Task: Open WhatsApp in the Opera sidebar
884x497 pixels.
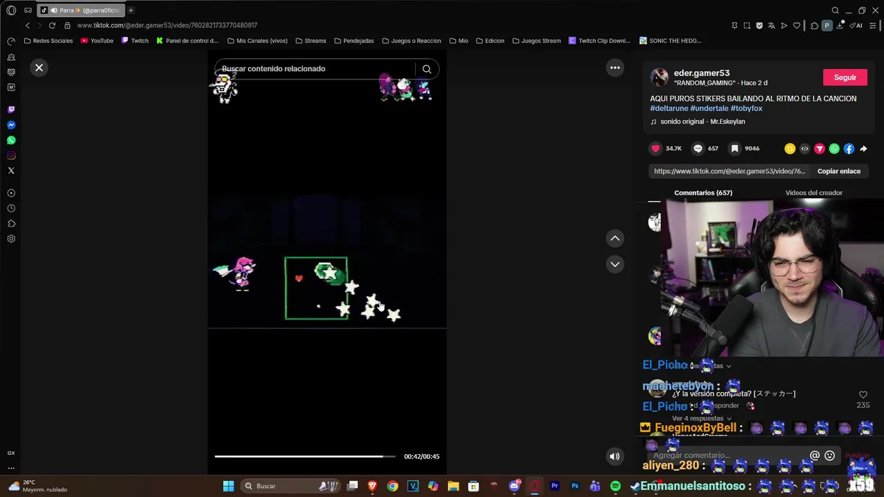Action: (11, 140)
